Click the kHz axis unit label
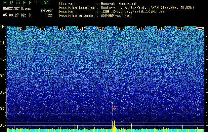This screenshot has height=132, width=208. click(x=3, y=27)
